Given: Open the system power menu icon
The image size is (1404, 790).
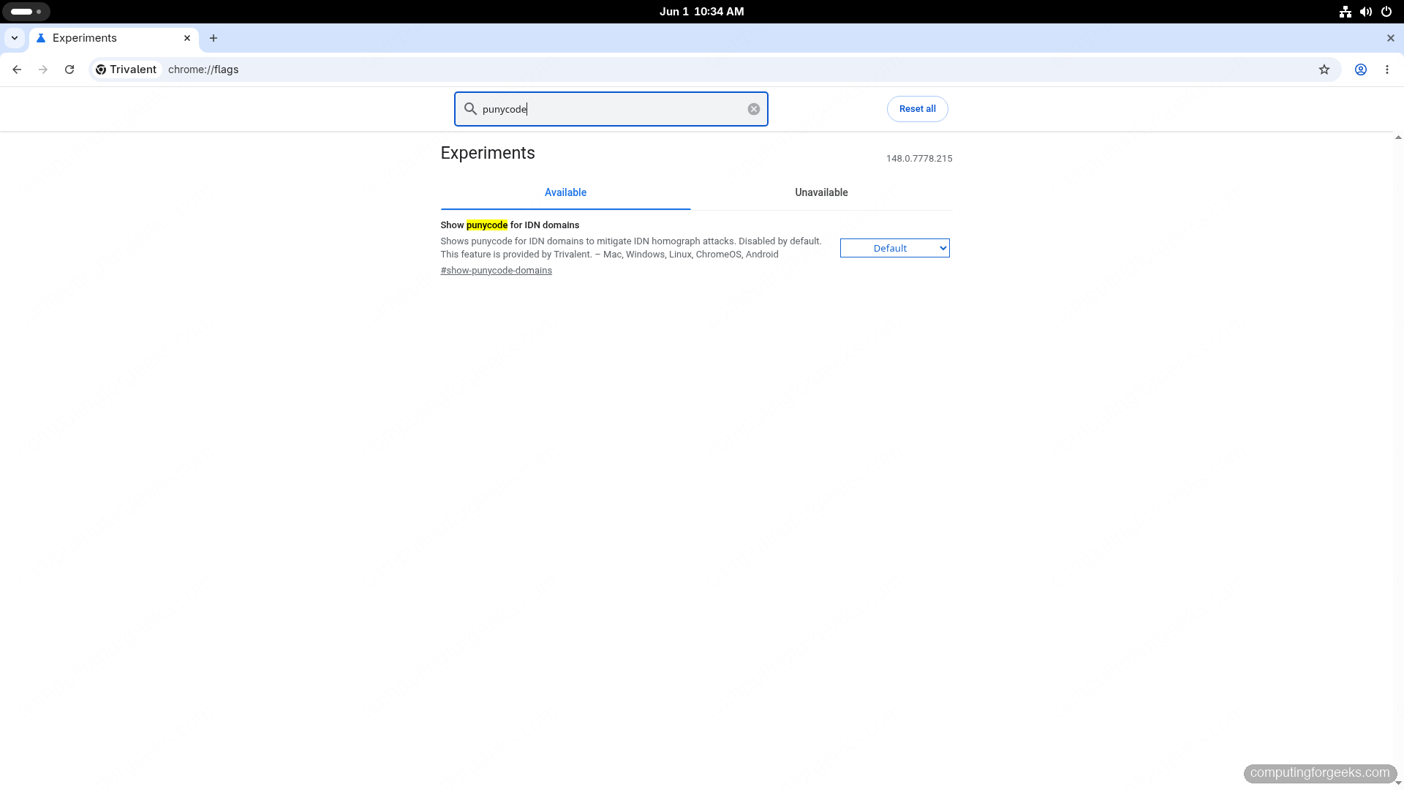Looking at the screenshot, I should coord(1386,12).
